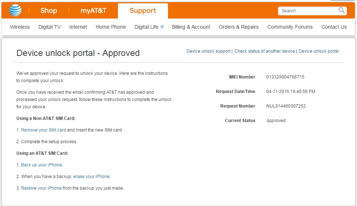Screen dimensions: 357x206
Task: Open Orders & Repairs menu
Action: click(239, 27)
